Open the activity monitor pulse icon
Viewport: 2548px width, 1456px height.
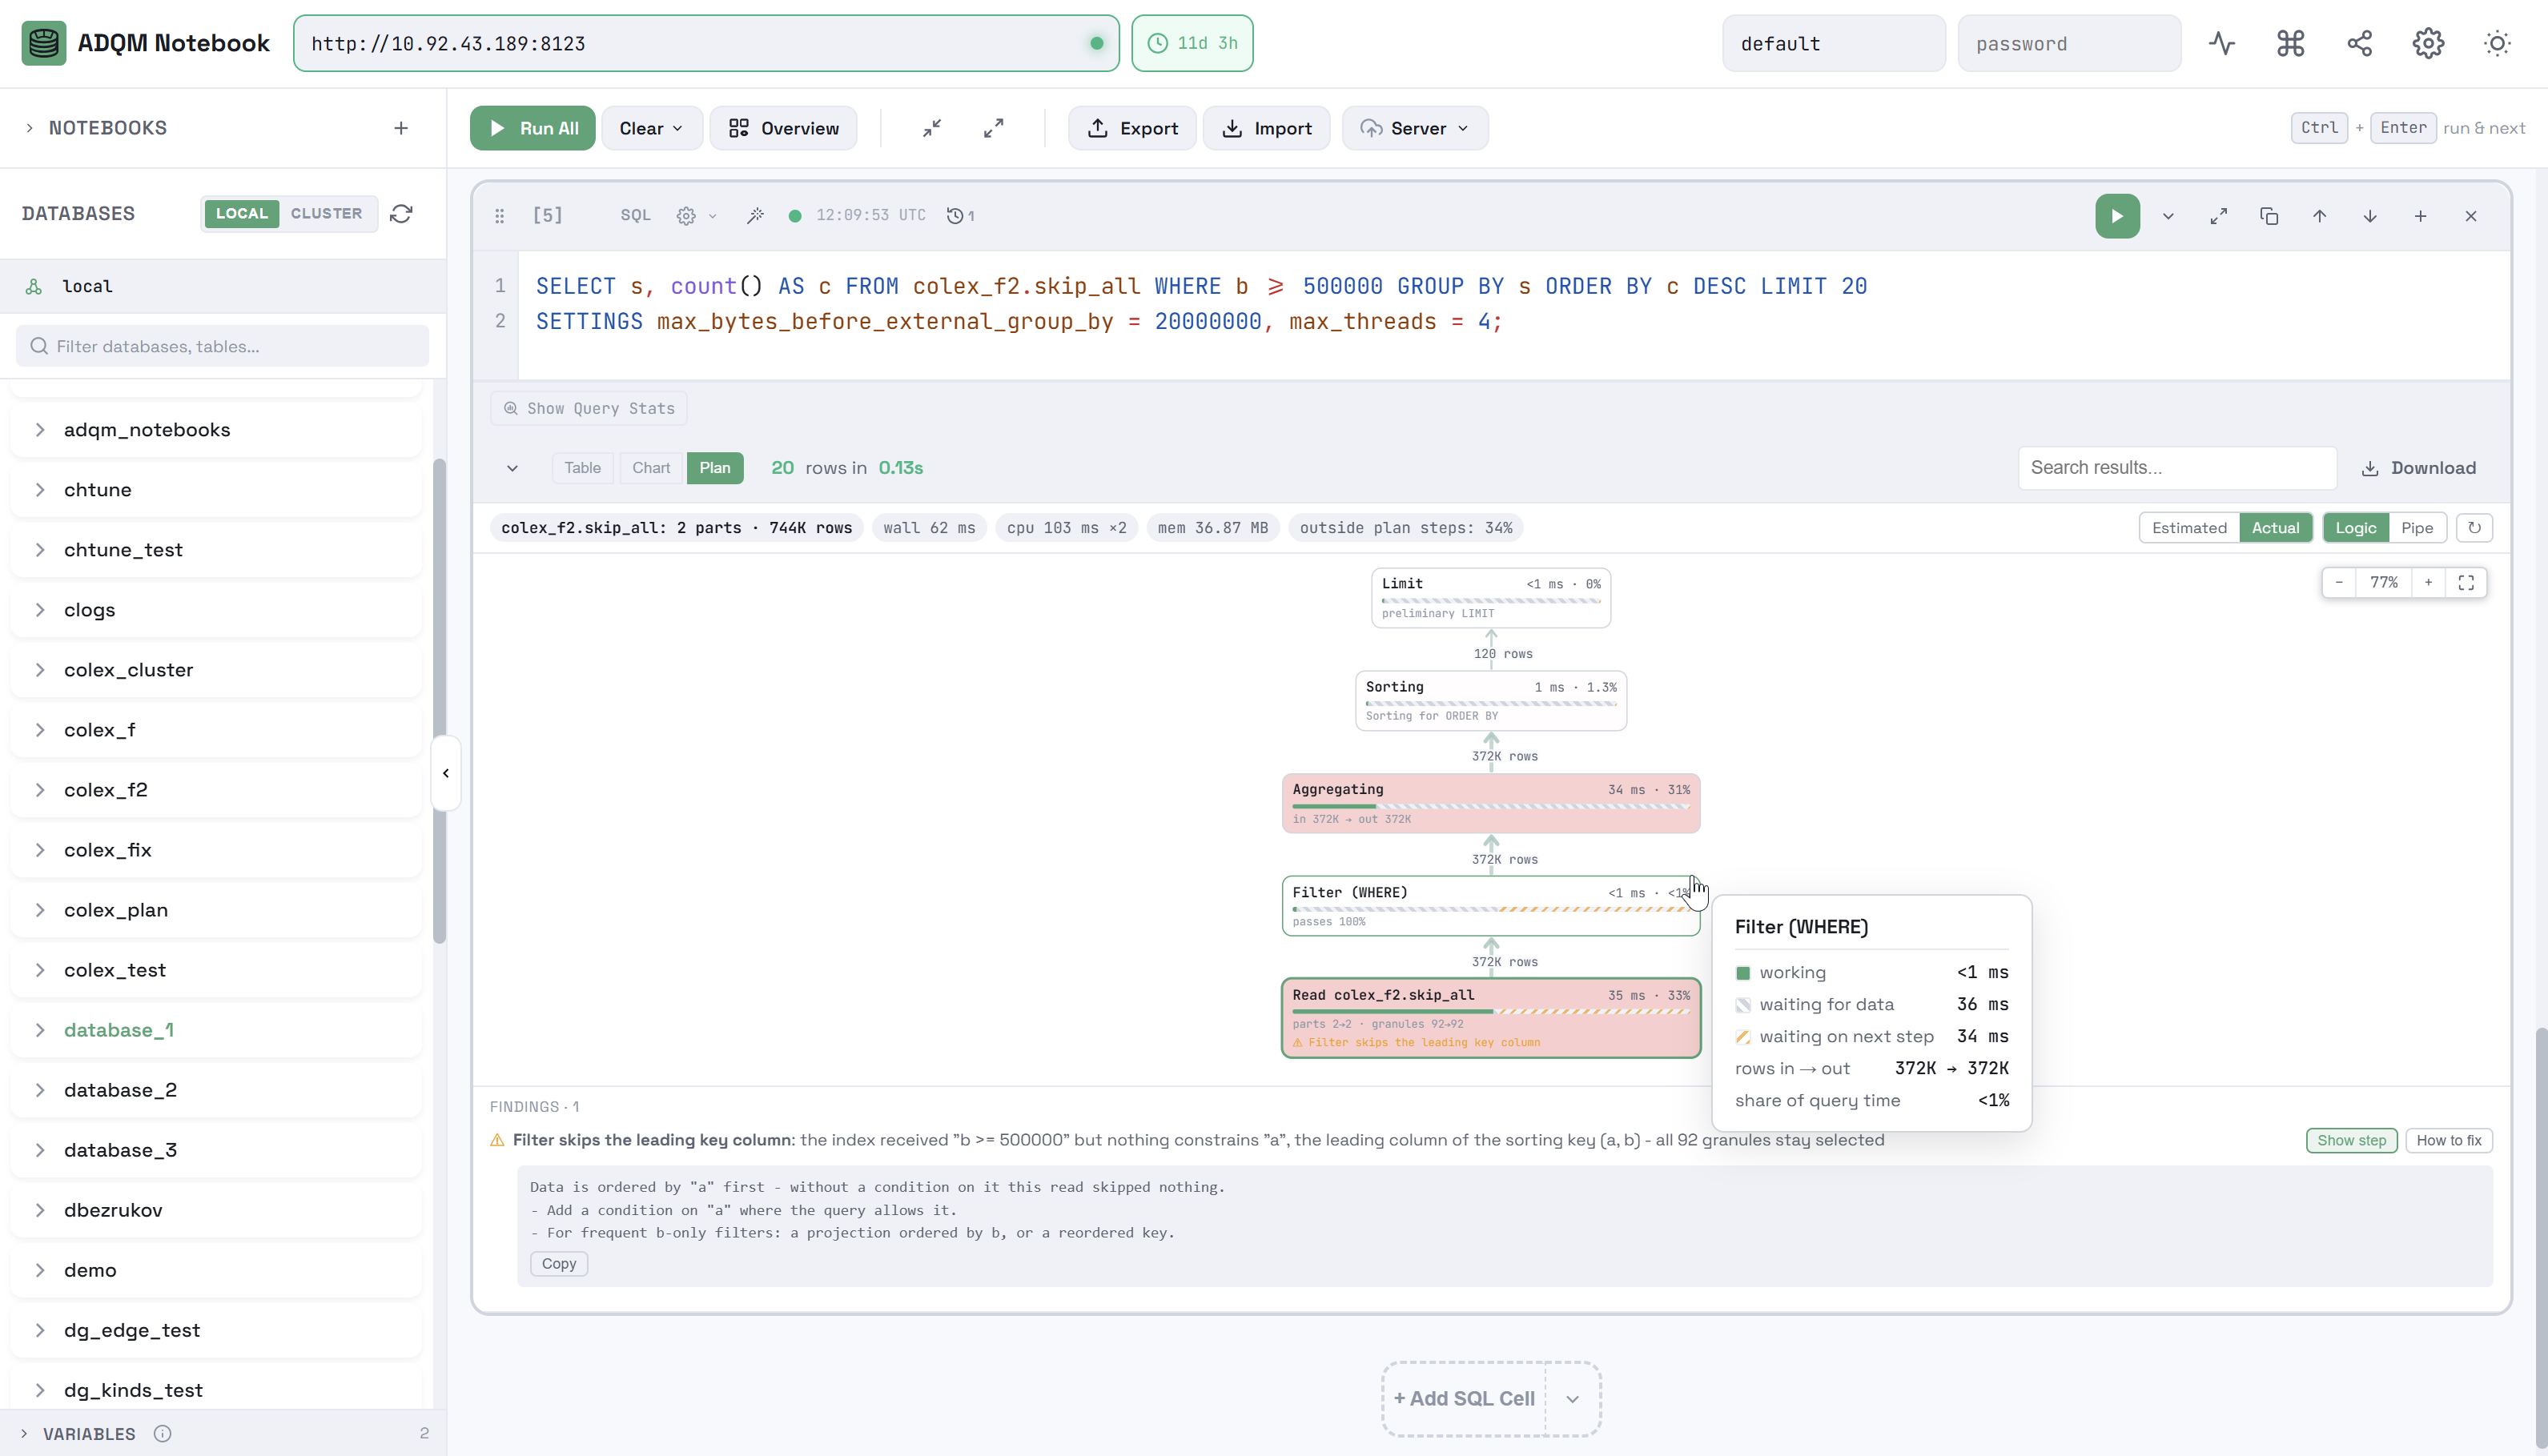2222,43
